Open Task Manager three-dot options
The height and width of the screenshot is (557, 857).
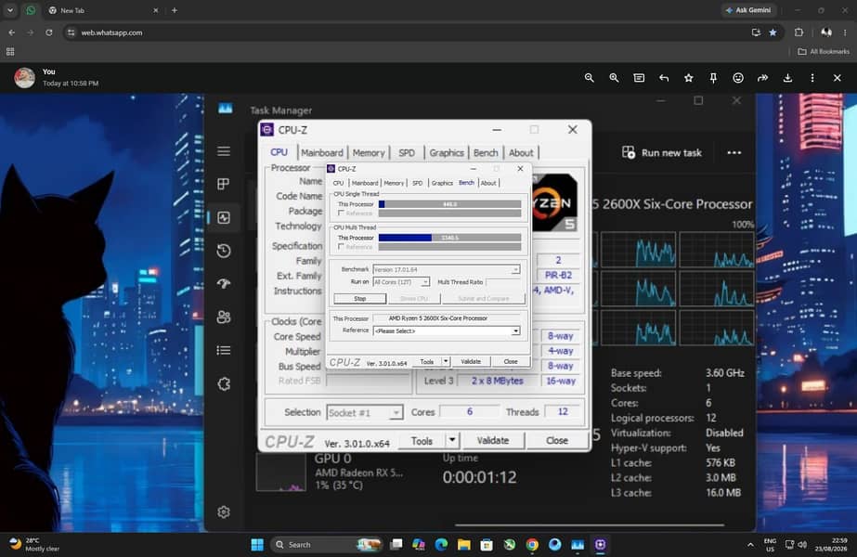click(x=734, y=152)
